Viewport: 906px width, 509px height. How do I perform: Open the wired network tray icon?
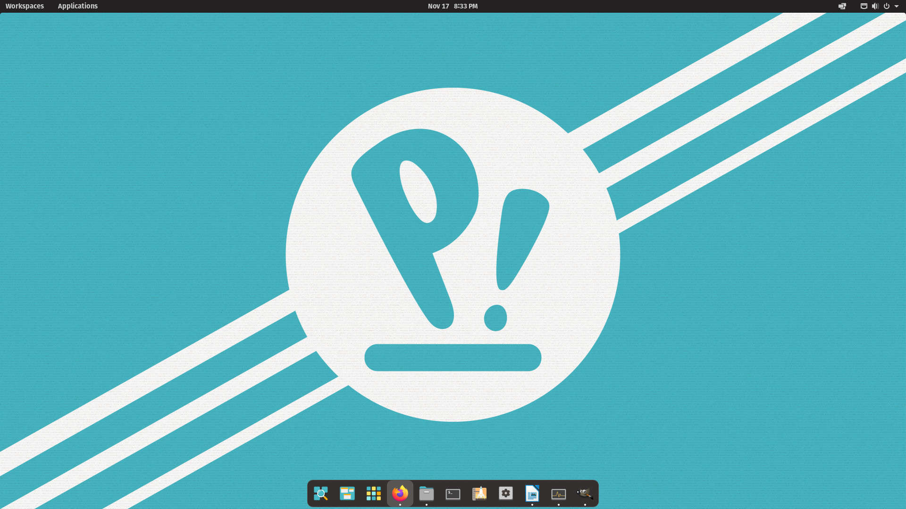tap(863, 6)
